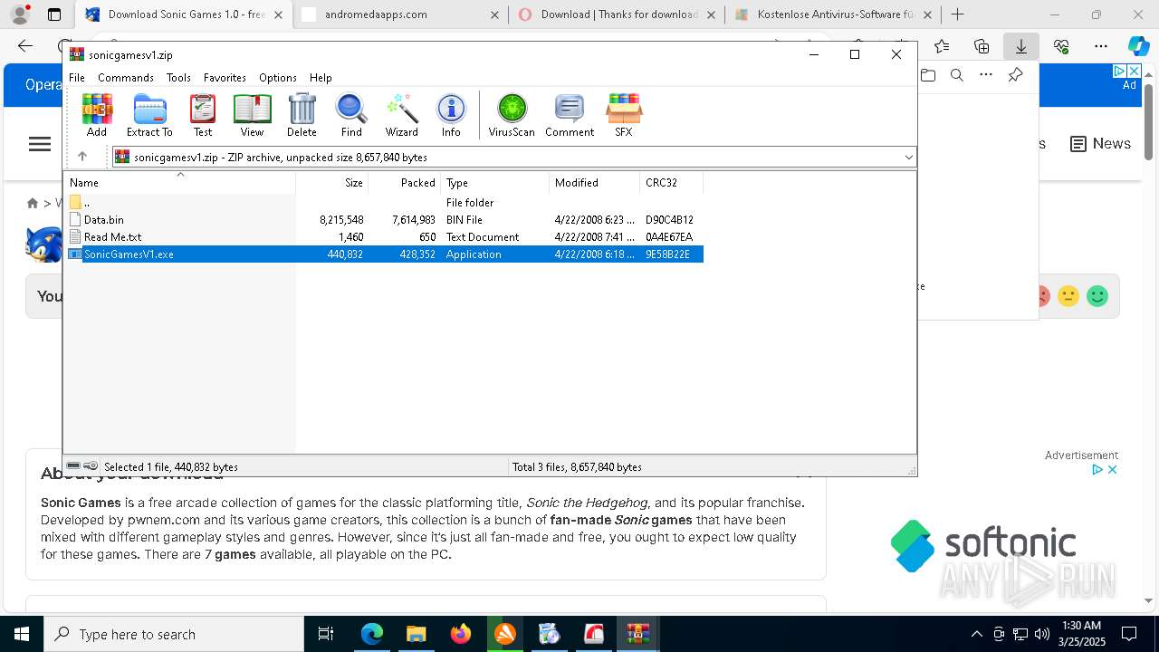Screen dimensions: 1159x652
Task: Open Edge tab actions menu
Action: coord(54,14)
